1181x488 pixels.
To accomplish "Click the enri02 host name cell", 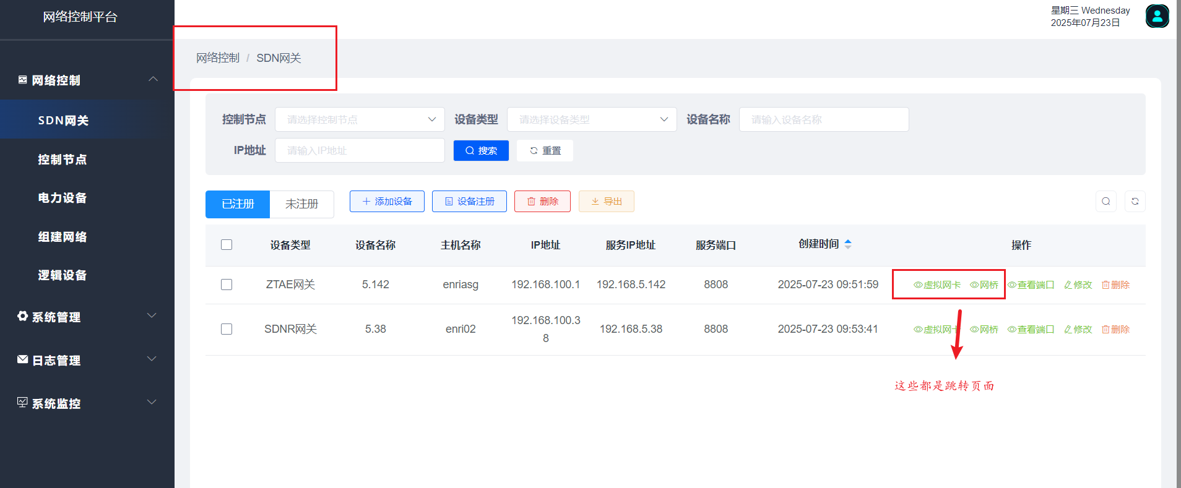I will pyautogui.click(x=461, y=329).
